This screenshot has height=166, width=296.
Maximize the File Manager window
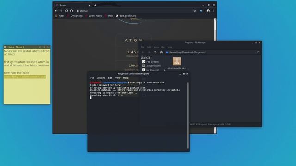[256, 43]
